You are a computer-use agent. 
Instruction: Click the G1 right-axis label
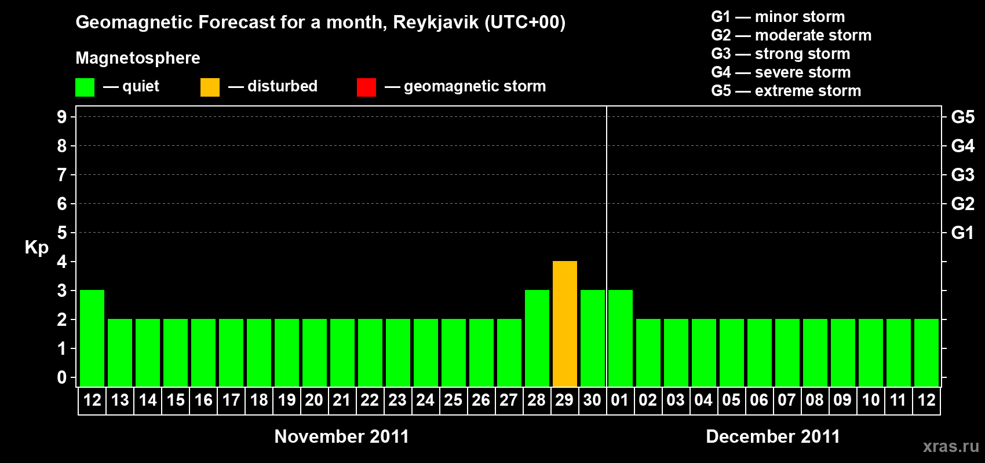click(x=963, y=233)
